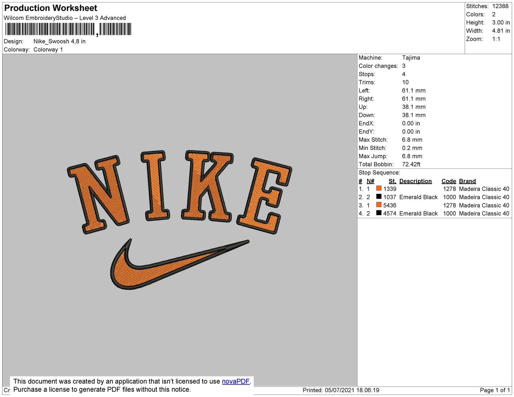Click the orange swatch for stop 1339
This screenshot has width=514, height=397.
379,188
